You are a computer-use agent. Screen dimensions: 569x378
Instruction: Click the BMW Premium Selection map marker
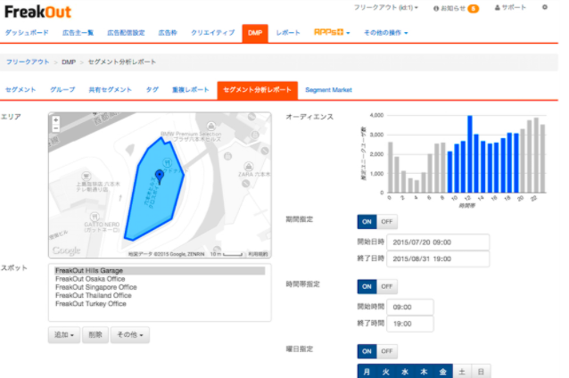click(x=210, y=127)
